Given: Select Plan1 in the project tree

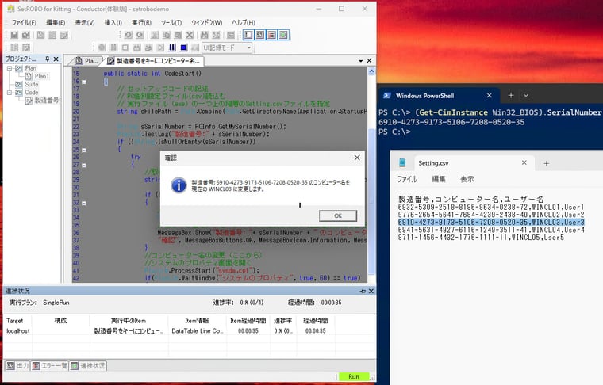Looking at the screenshot, I should click(41, 76).
